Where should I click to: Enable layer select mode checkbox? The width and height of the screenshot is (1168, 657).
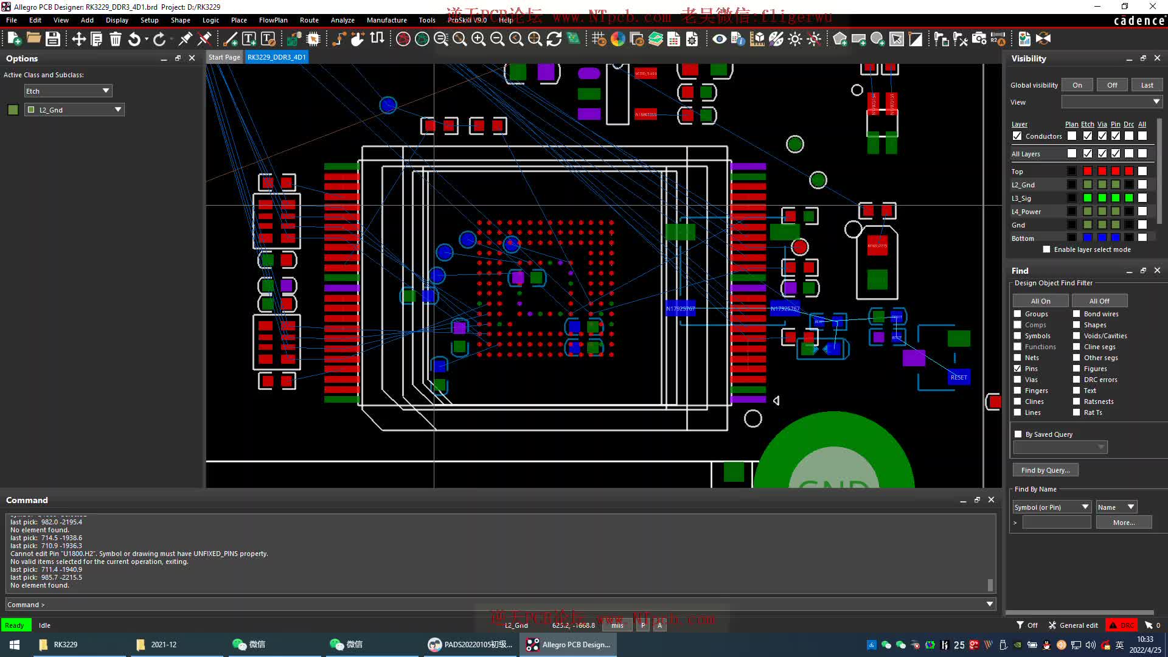1046,249
